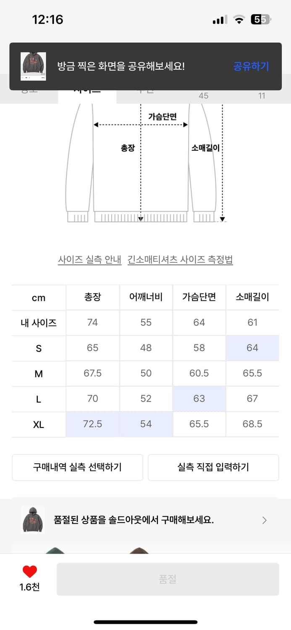
Task: Select the 내 사이즈 row in the table
Action: 38,323
